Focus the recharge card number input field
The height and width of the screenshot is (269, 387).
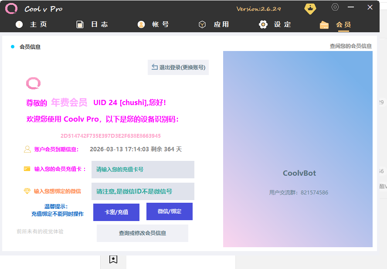tap(143, 170)
